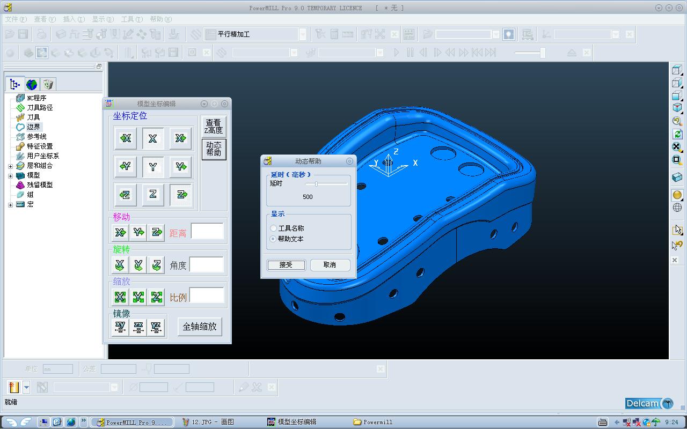687x429 pixels.
Task: Switch to the explorer tree tab
Action: click(15, 84)
